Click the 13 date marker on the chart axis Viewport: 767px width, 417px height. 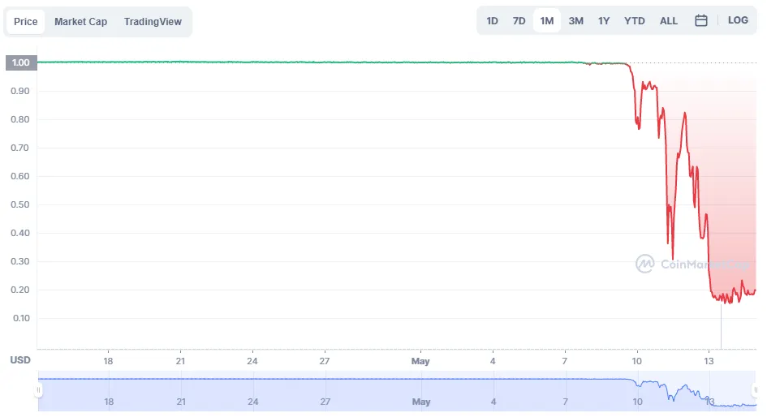pyautogui.click(x=709, y=361)
